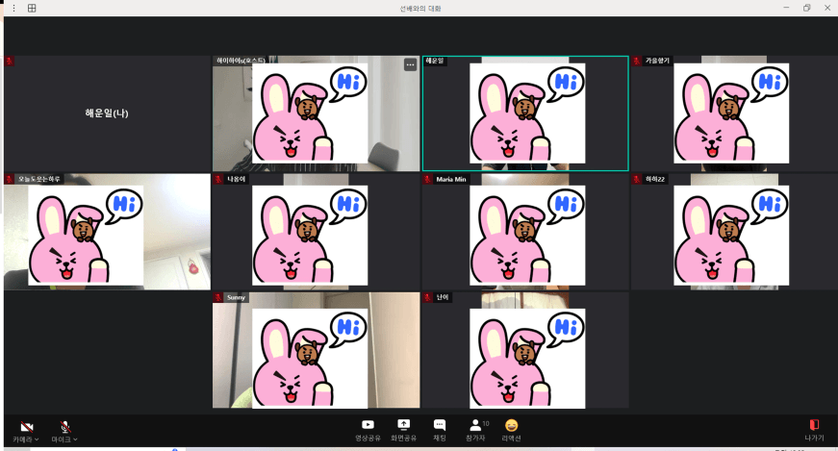This screenshot has height=451, width=838.
Task: Minimize the meeting window
Action: point(786,8)
